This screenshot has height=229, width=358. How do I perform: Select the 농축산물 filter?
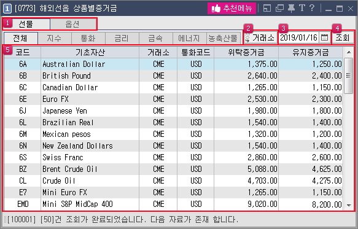pos(223,38)
